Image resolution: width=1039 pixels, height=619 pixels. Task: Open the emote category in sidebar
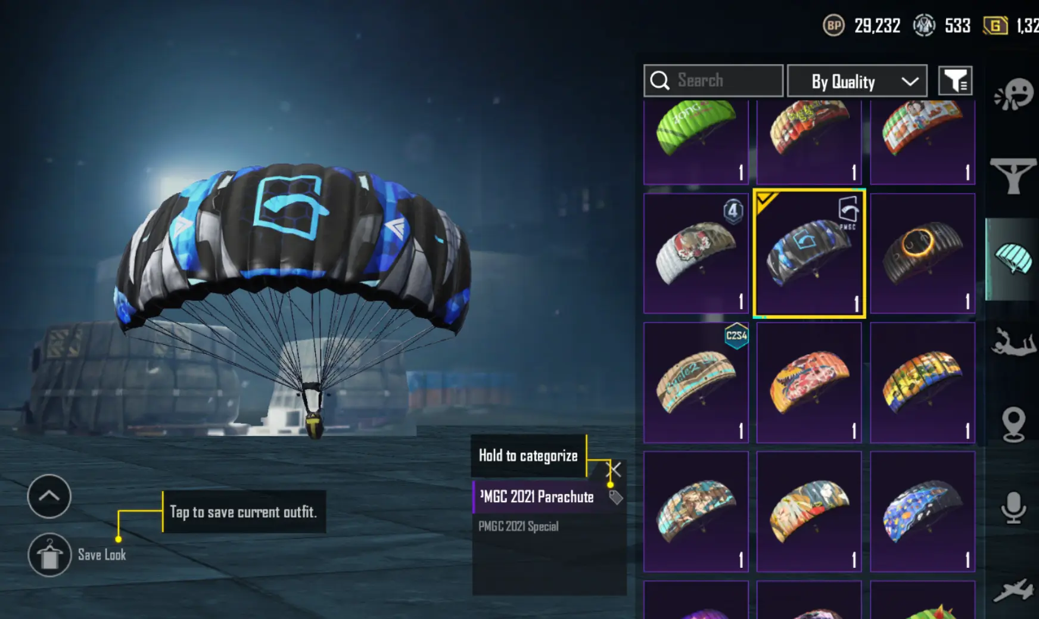(1013, 94)
